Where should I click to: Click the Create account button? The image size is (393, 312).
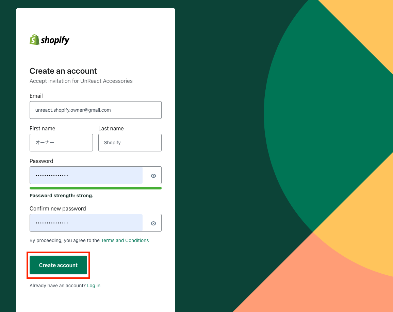[x=59, y=265]
